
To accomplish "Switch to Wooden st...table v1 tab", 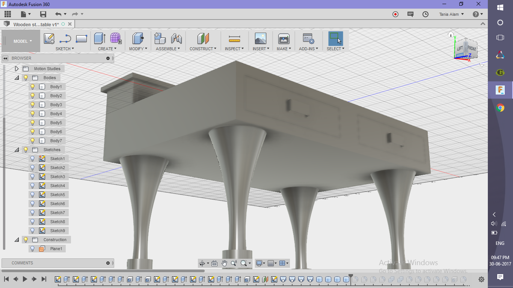I will (x=36, y=24).
